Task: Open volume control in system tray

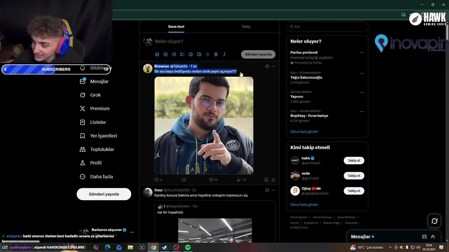Action: click(418, 247)
